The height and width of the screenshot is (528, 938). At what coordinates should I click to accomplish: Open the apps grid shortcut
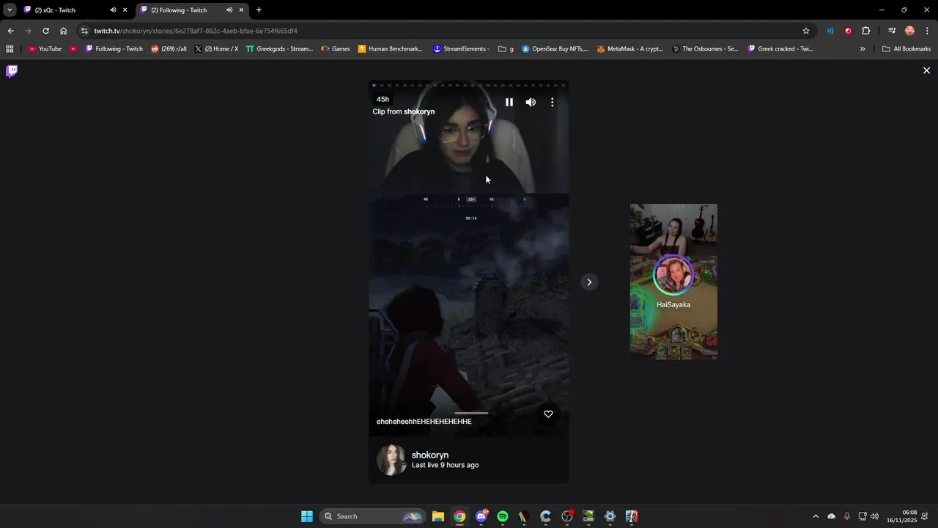pyautogui.click(x=10, y=49)
